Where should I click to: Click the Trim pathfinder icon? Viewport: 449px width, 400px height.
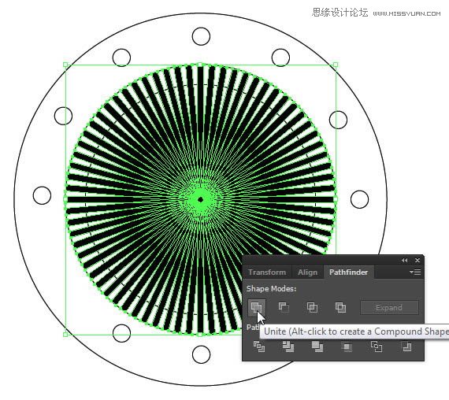coord(288,346)
